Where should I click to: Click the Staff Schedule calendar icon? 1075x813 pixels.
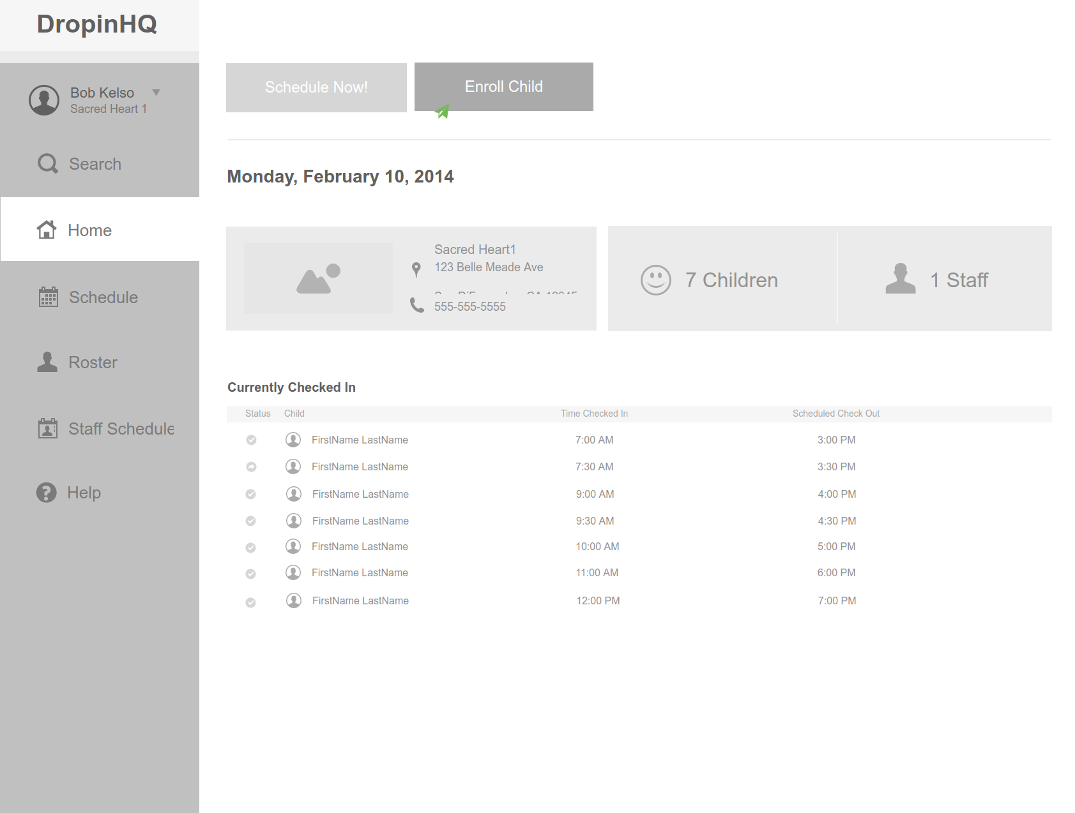pyautogui.click(x=47, y=428)
